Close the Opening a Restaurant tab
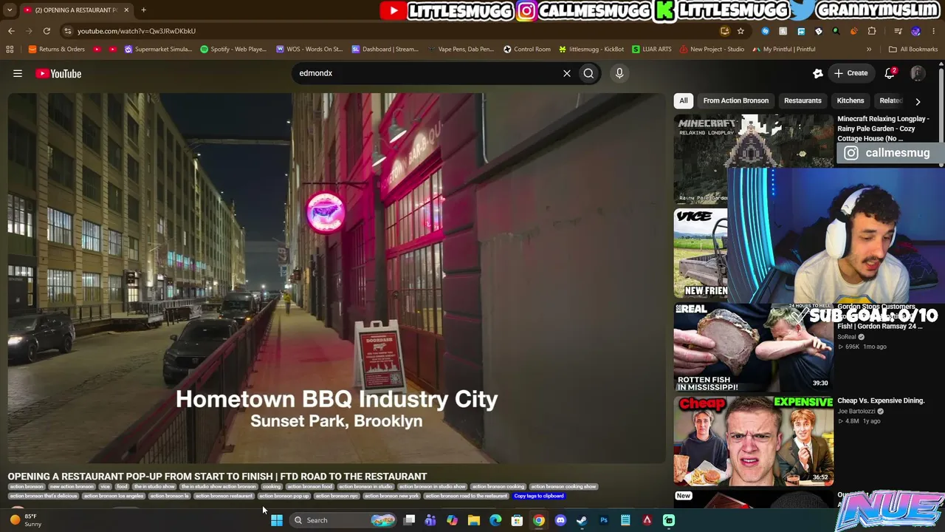945x532 pixels. pos(126,10)
